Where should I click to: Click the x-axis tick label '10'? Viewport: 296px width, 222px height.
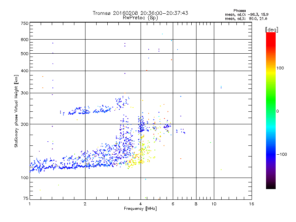coord(214,204)
